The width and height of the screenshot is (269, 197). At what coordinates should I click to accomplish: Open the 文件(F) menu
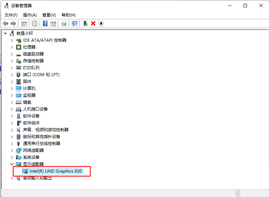coord(11,15)
